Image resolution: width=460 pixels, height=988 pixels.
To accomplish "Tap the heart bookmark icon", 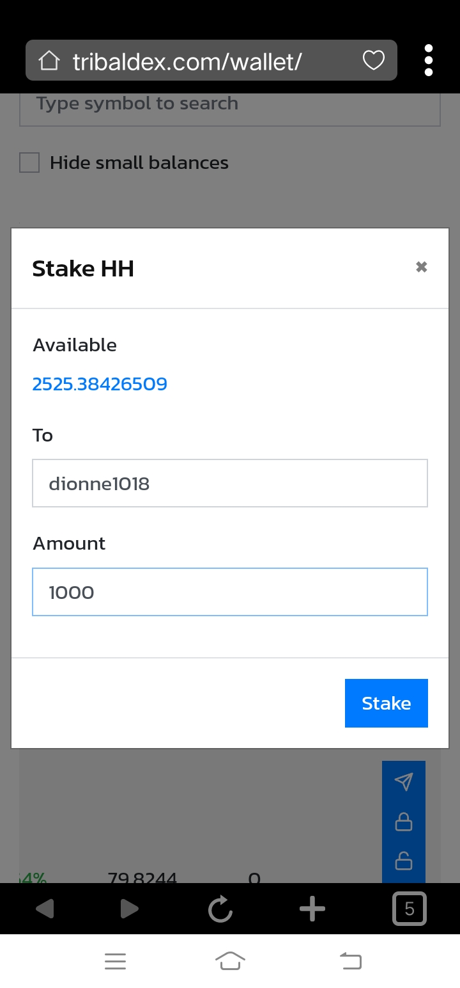I will pyautogui.click(x=374, y=61).
